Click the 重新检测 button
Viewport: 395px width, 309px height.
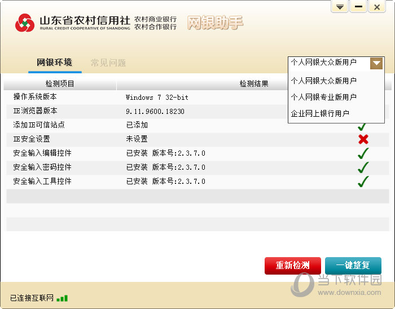(x=293, y=266)
